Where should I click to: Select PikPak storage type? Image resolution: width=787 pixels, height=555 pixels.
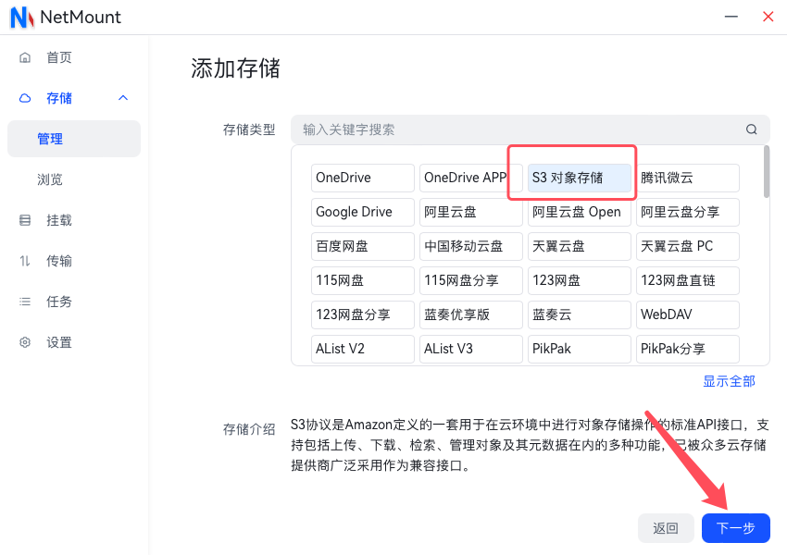(x=580, y=349)
